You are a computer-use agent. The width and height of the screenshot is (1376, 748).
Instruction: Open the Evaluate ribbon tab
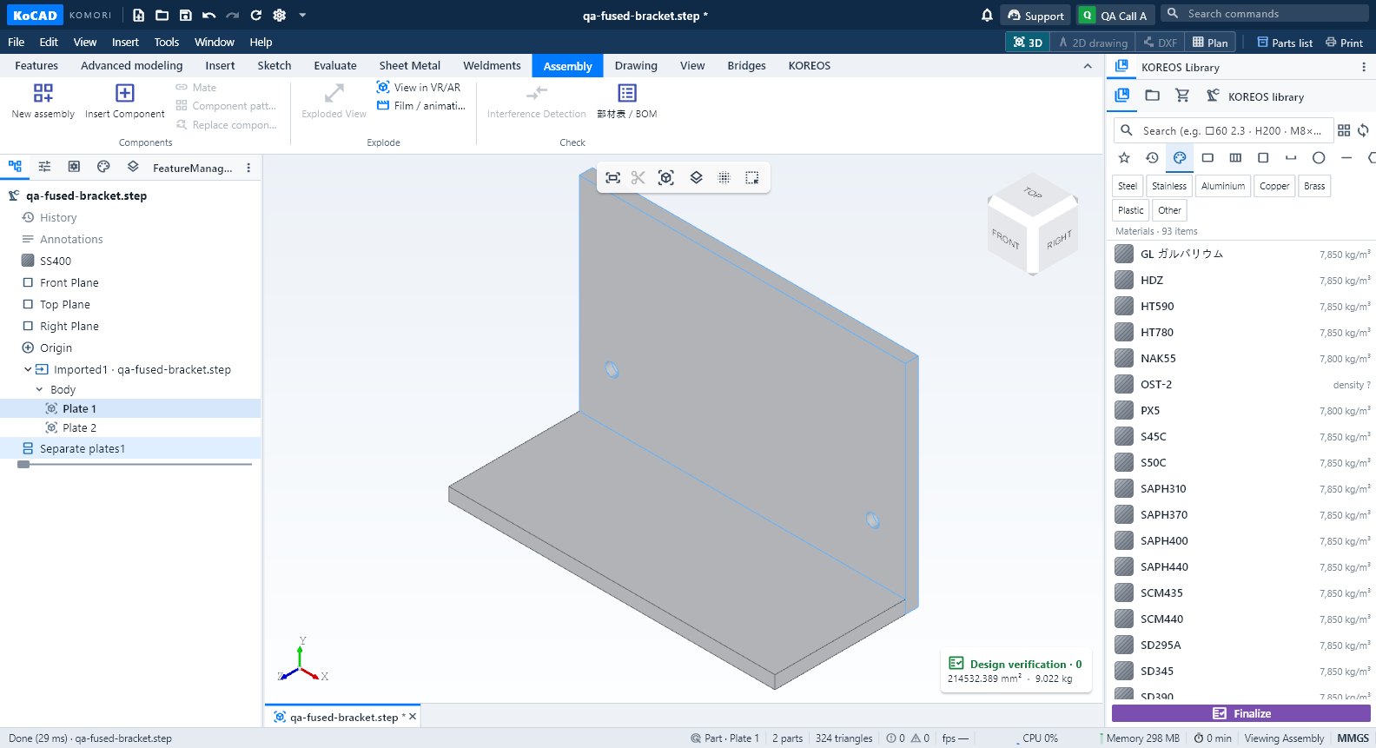tap(335, 65)
